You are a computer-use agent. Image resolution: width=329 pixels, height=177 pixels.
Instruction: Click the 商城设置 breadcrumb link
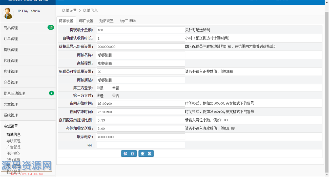tap(69, 10)
